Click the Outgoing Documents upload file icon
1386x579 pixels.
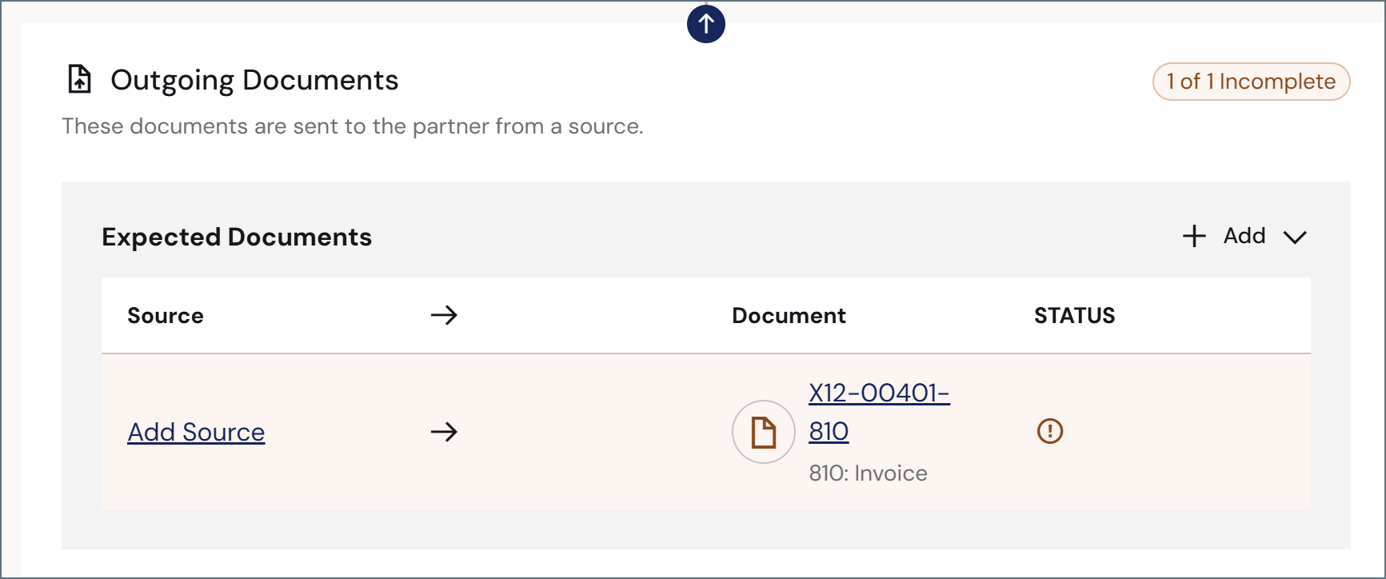(x=79, y=80)
